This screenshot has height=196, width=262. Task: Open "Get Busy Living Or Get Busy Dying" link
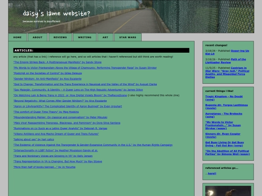[x=225, y=144]
